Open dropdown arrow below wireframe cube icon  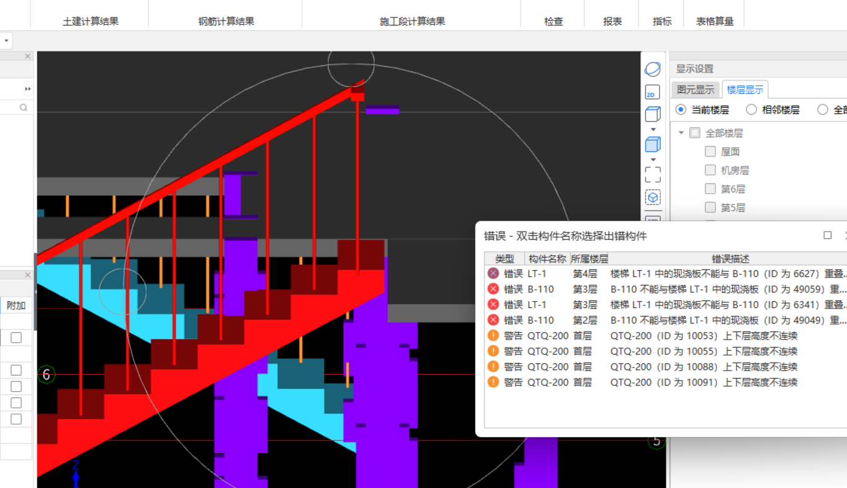(x=653, y=130)
